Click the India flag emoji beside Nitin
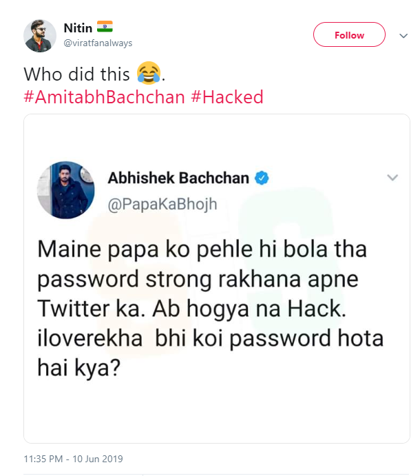Image resolution: width=420 pixels, height=476 pixels. 105,28
